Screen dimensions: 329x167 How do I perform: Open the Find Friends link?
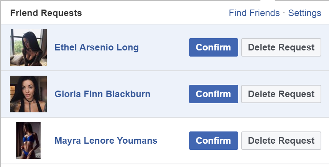[x=254, y=13]
